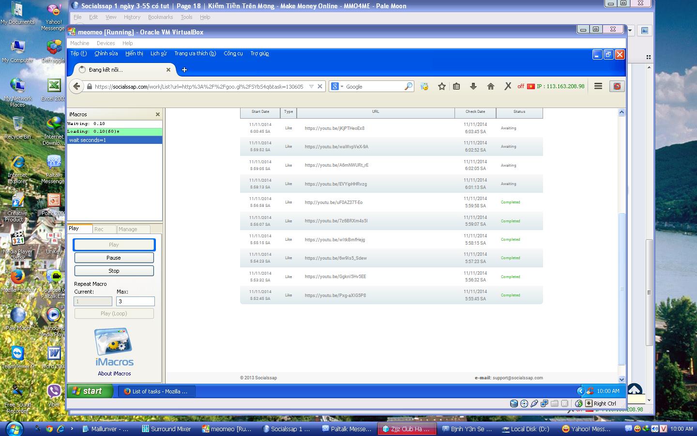Open Pale Moon desktop shortcut
The image size is (697, 436).
tap(18, 319)
